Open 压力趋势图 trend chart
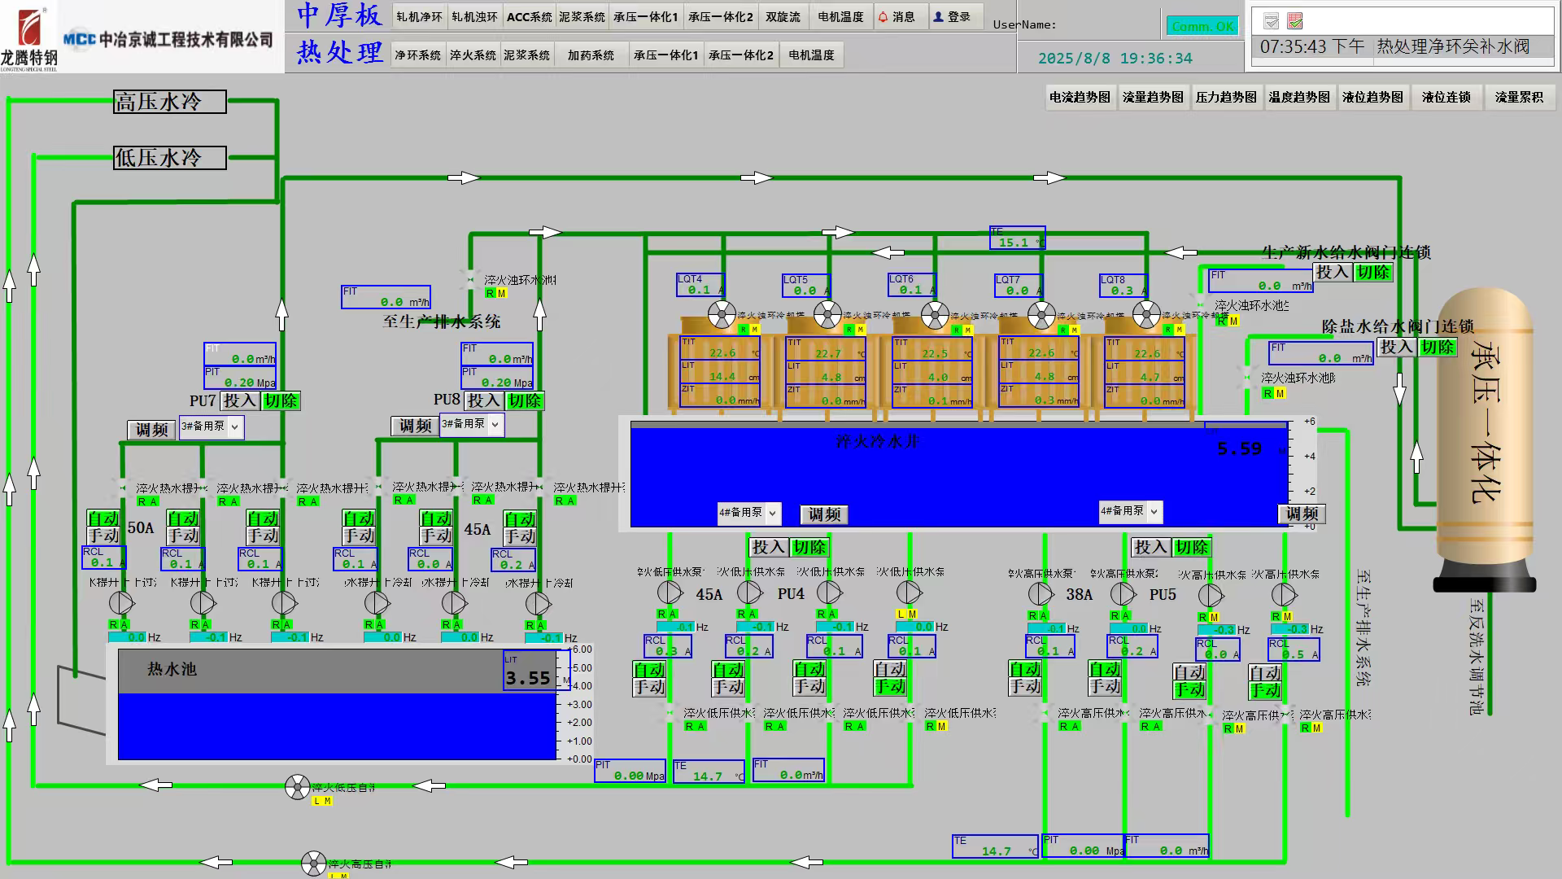Viewport: 1562px width, 879px height. click(x=1226, y=97)
